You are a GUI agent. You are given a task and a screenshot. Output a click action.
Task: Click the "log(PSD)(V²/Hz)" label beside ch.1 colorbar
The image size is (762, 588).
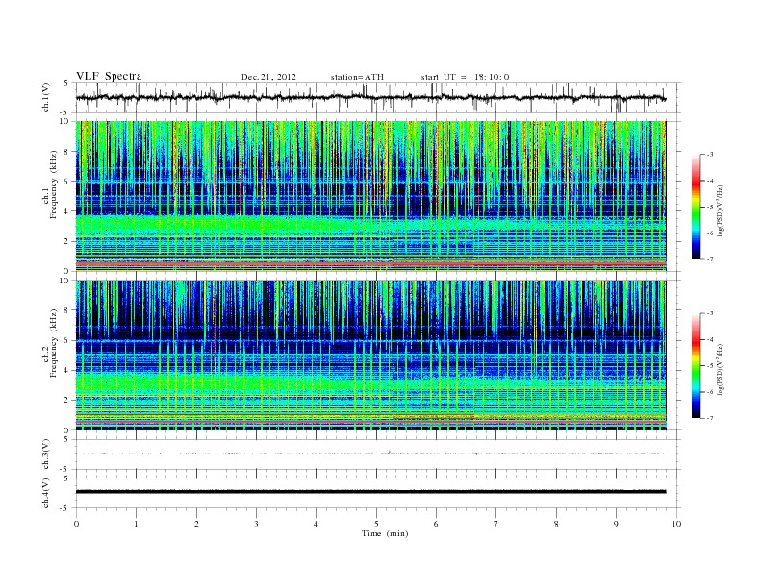coord(720,210)
